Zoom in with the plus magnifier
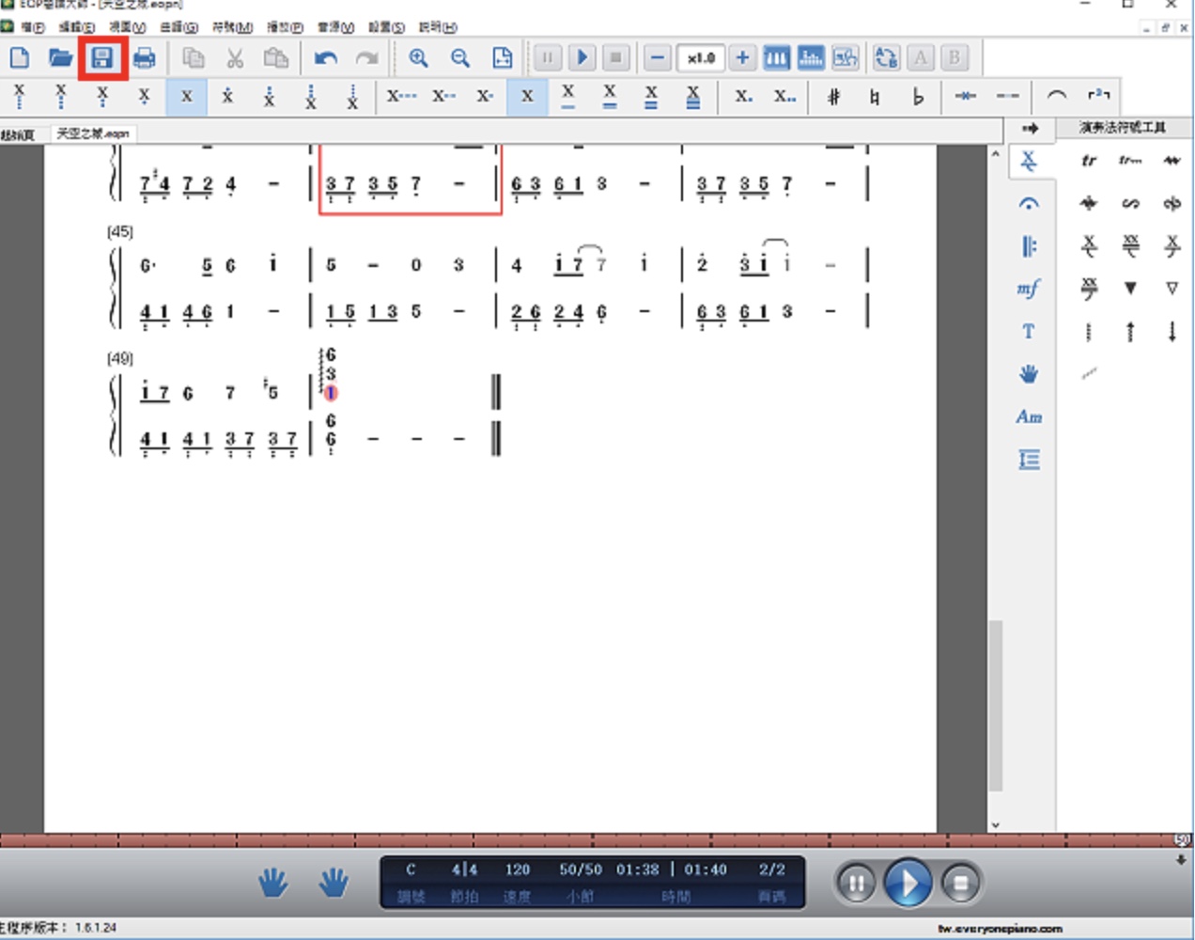The width and height of the screenshot is (1195, 940). tap(418, 58)
